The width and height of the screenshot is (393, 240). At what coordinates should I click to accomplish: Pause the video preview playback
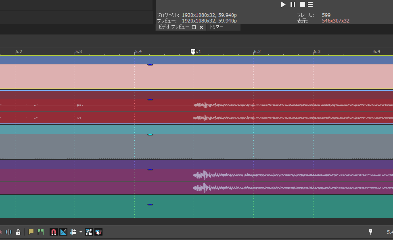pyautogui.click(x=293, y=4)
